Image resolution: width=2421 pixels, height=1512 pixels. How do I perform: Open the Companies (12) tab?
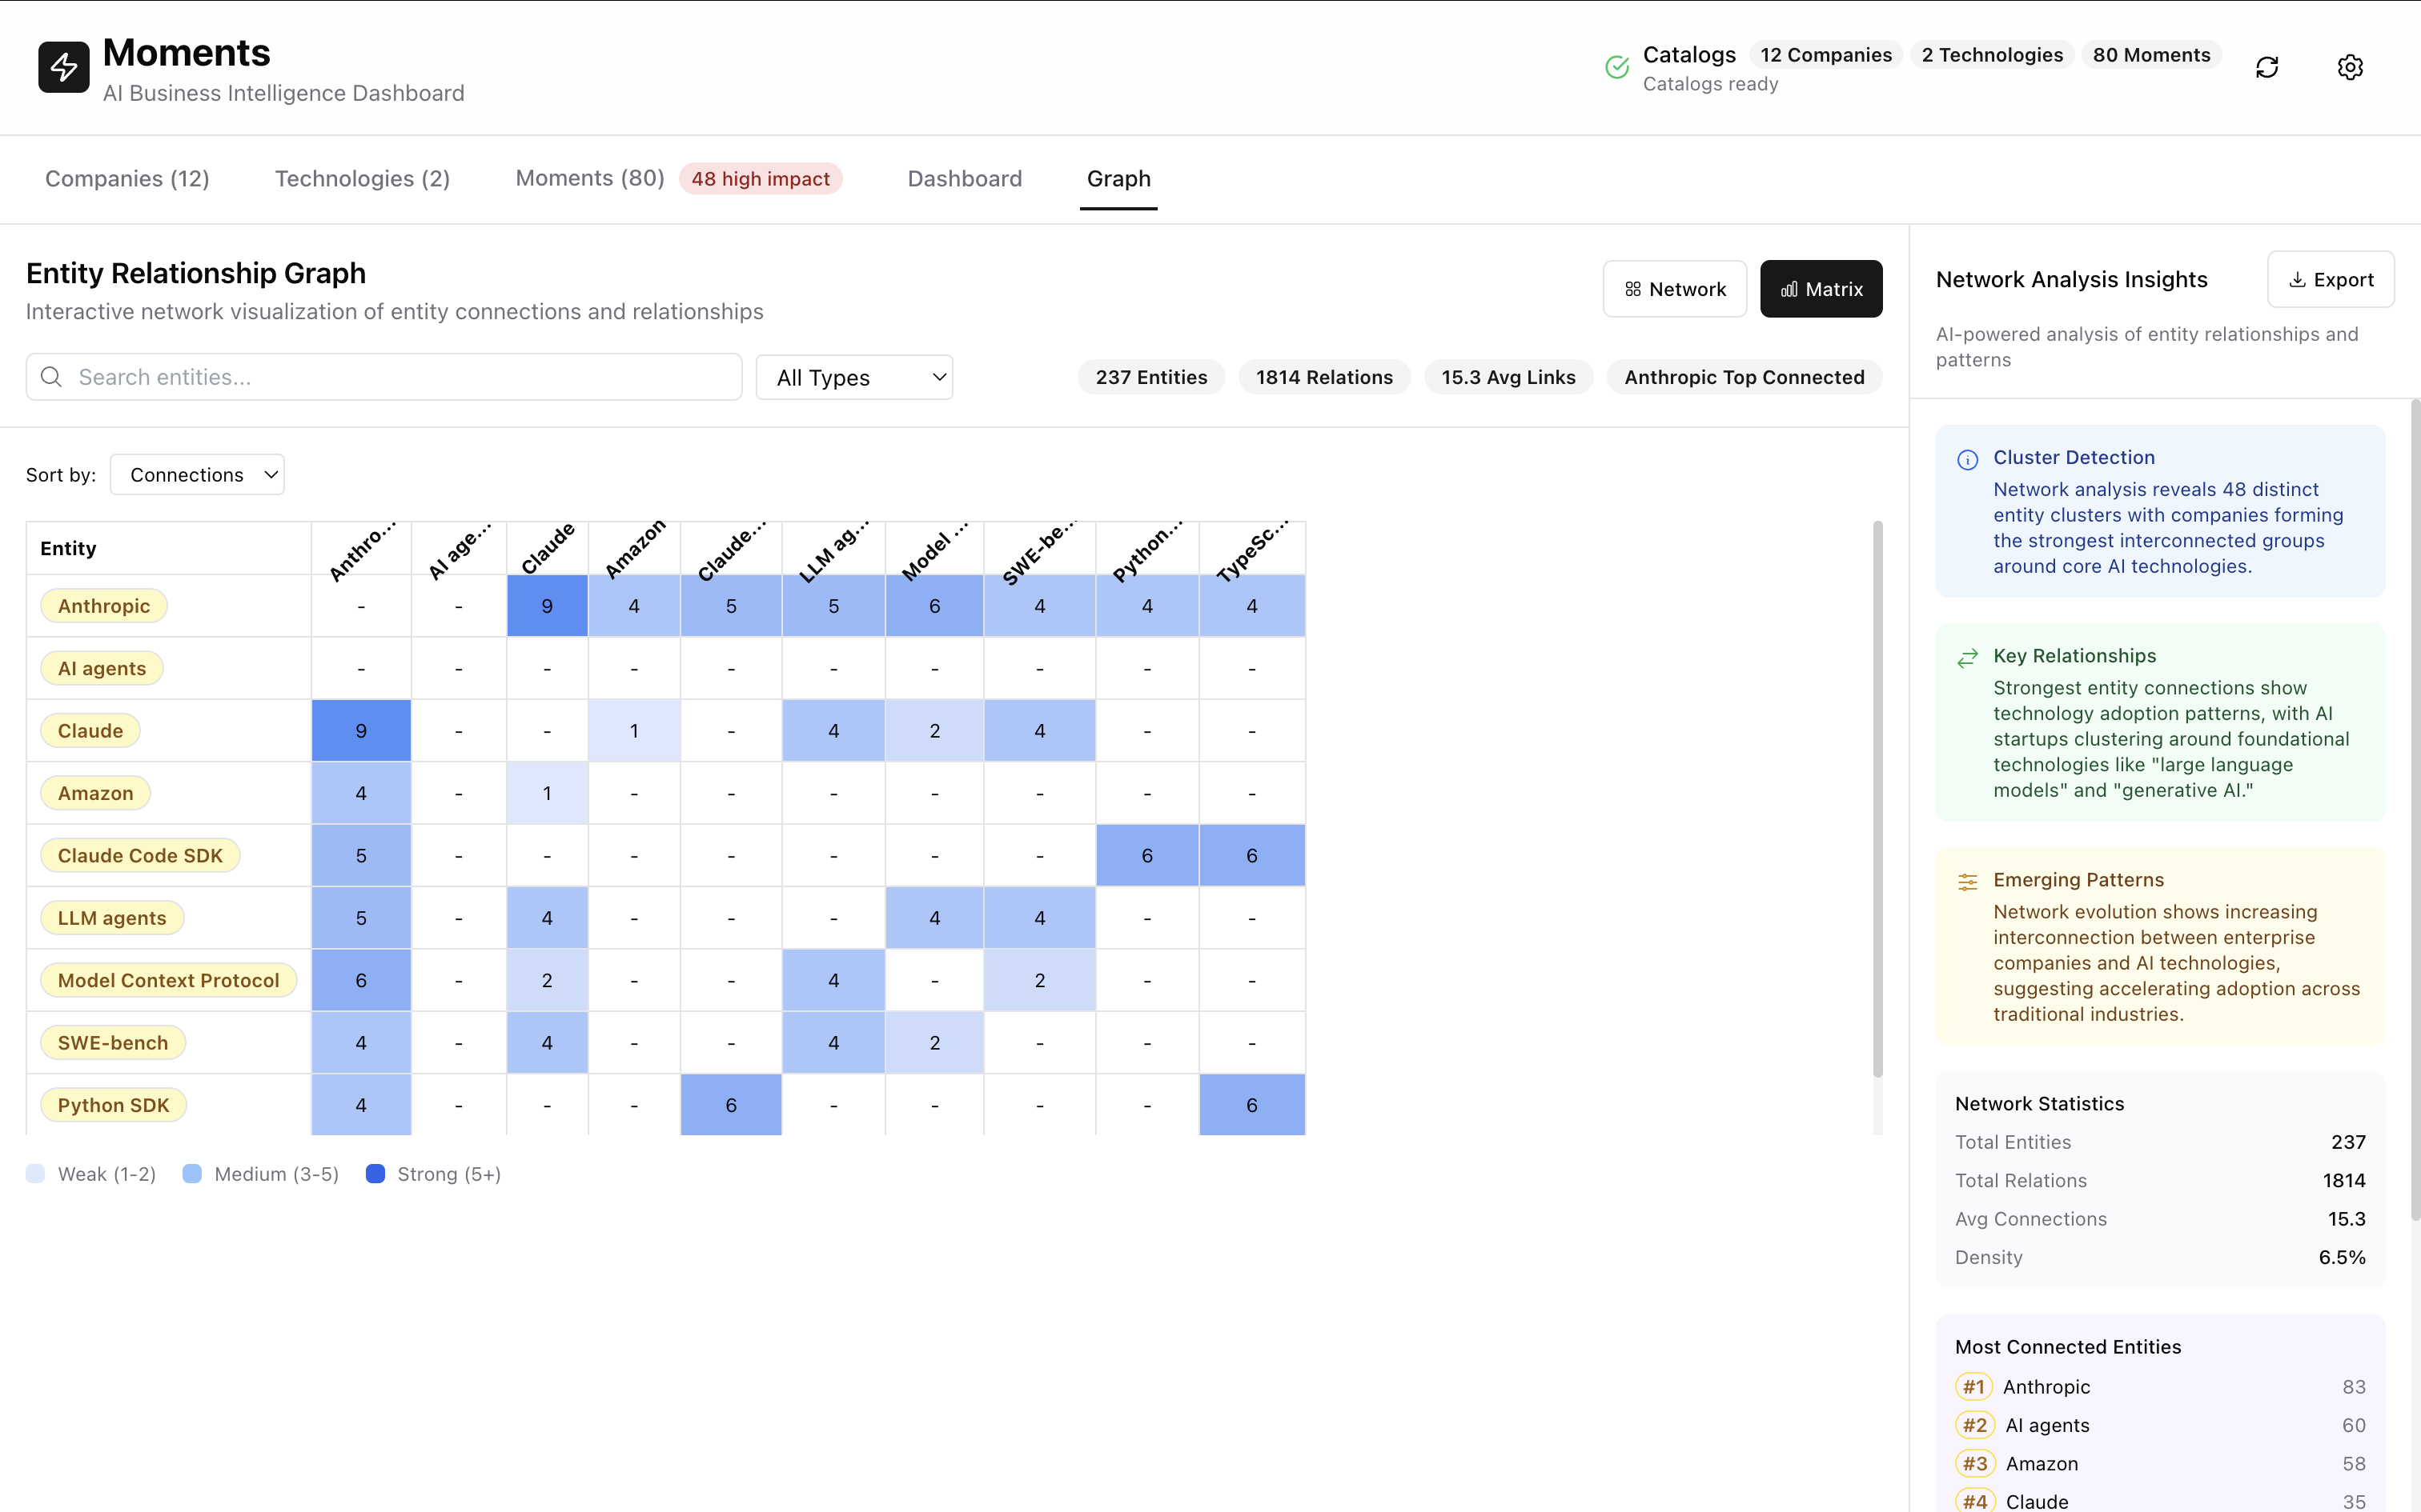pyautogui.click(x=127, y=178)
